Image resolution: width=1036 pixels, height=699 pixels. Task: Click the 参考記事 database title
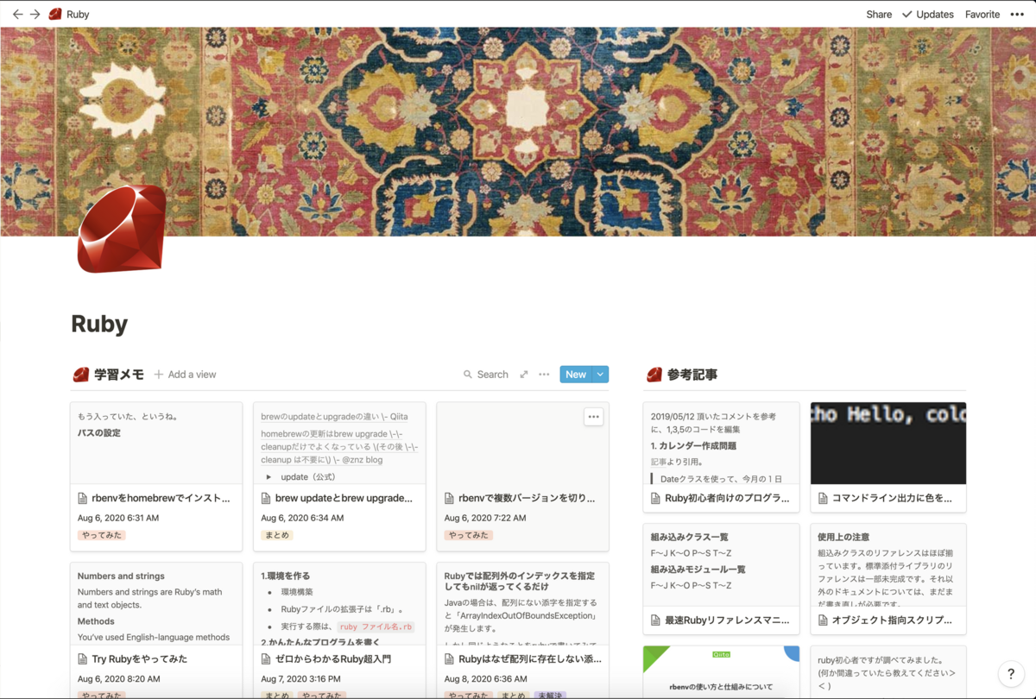[x=692, y=375]
